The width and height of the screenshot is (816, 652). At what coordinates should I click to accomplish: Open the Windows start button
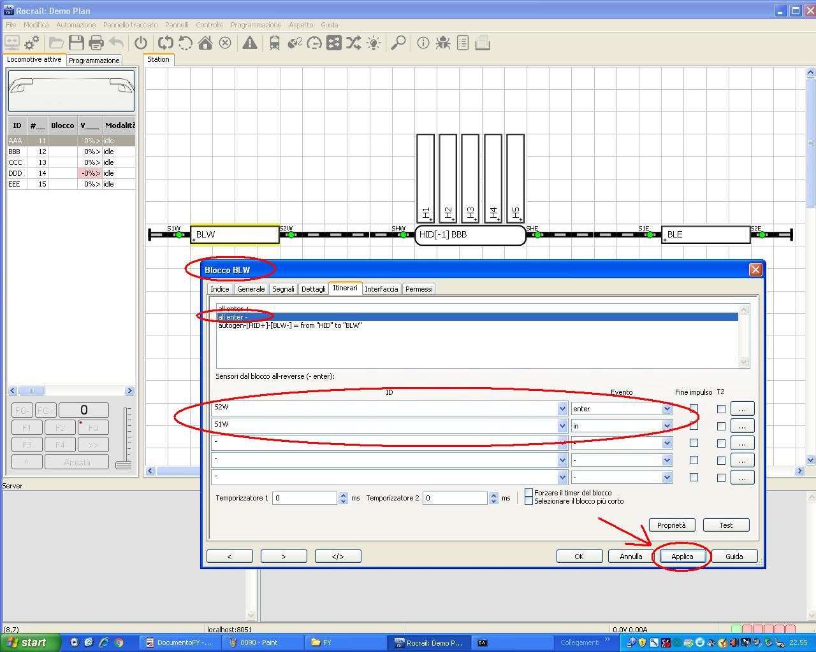click(x=30, y=642)
